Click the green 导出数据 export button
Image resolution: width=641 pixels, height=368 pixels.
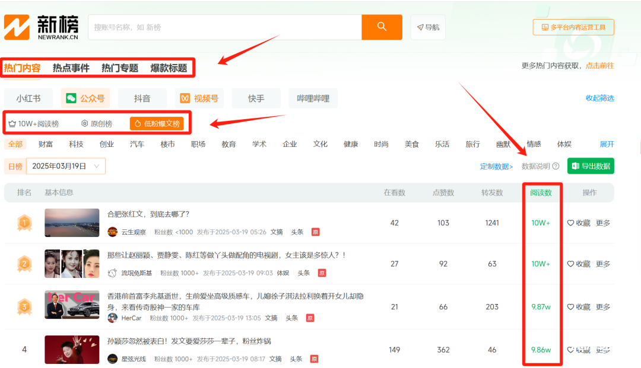[591, 166]
